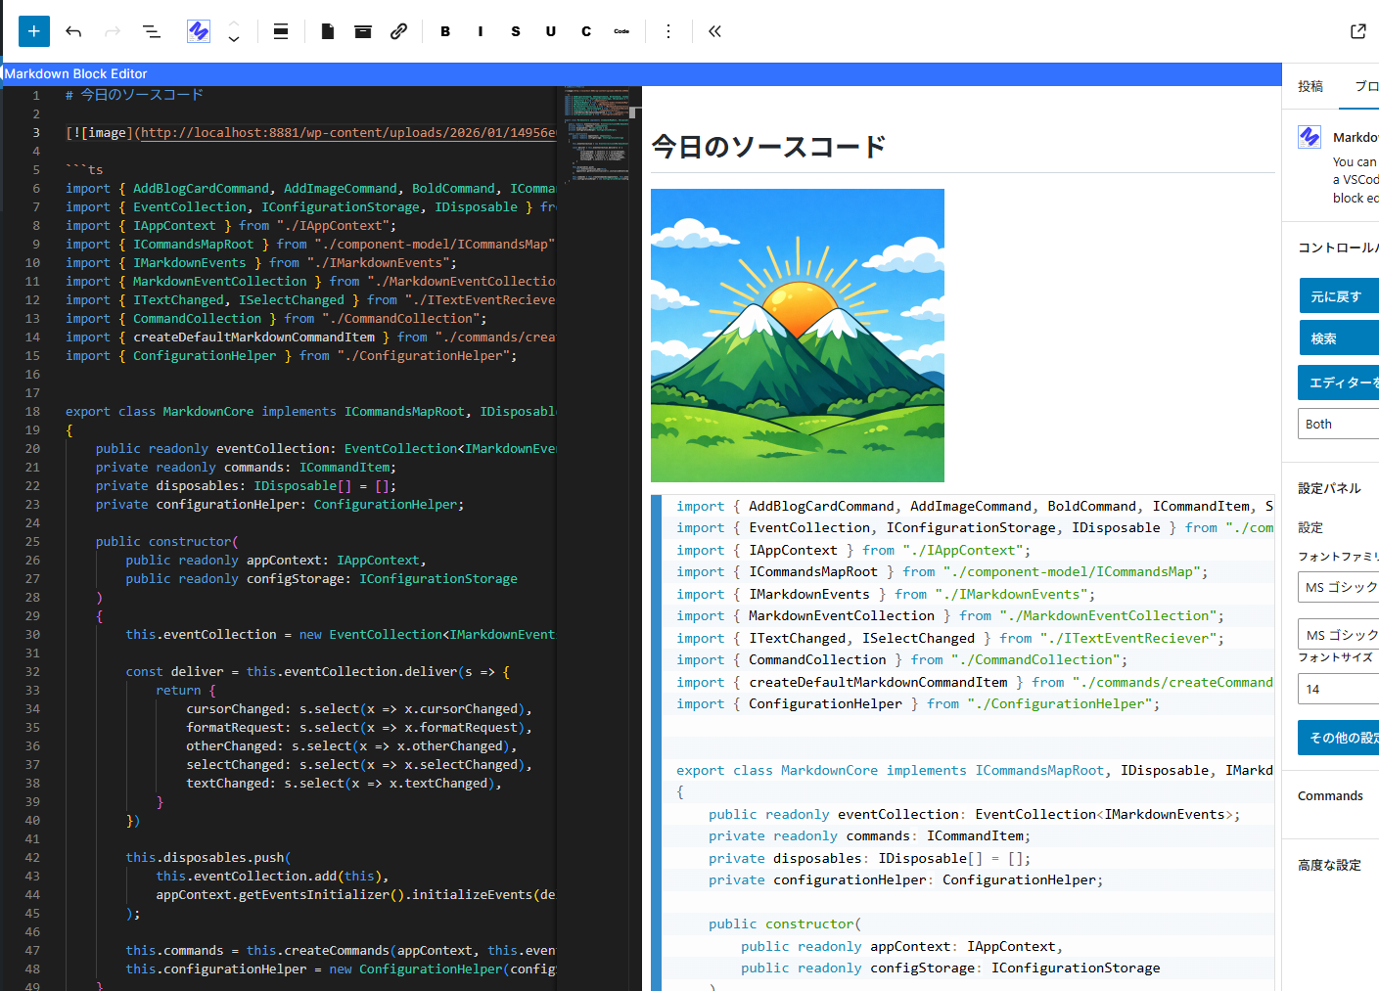Click the Markdown block type icon
The image size is (1379, 991).
(199, 31)
